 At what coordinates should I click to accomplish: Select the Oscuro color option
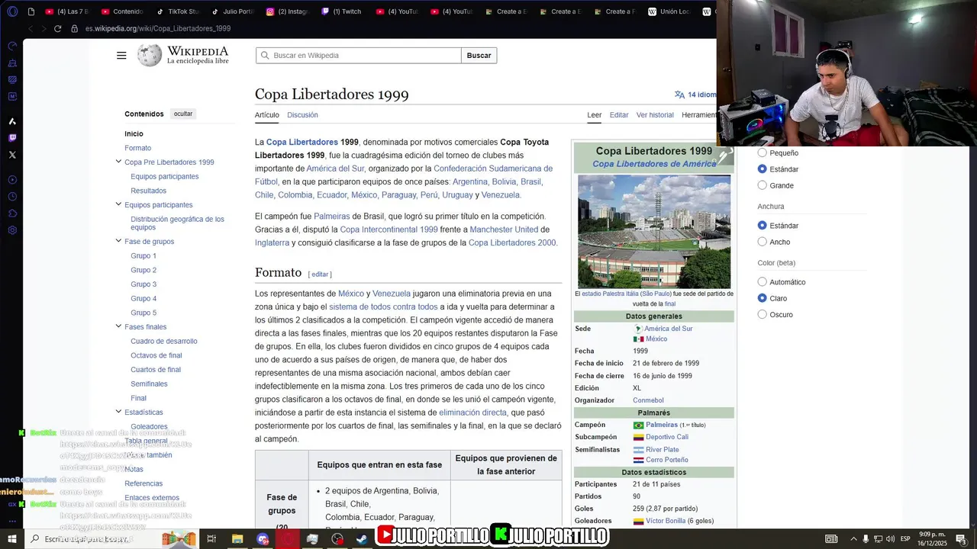pyautogui.click(x=762, y=314)
